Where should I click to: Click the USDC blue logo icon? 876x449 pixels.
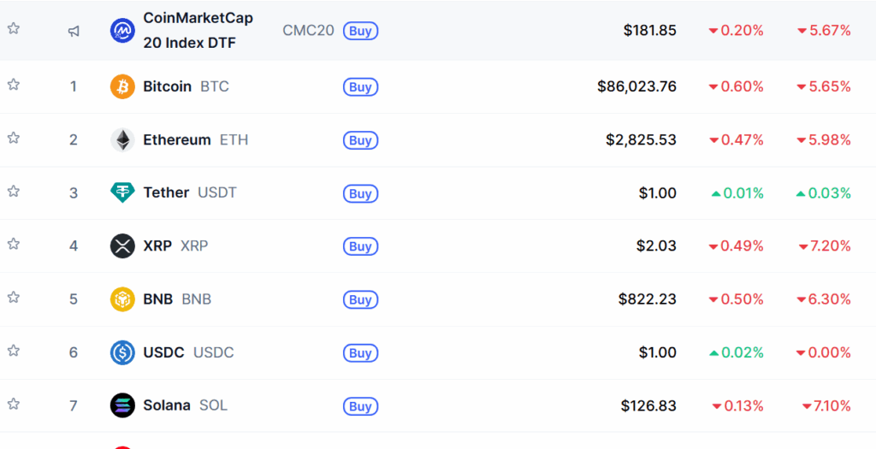pyautogui.click(x=122, y=352)
